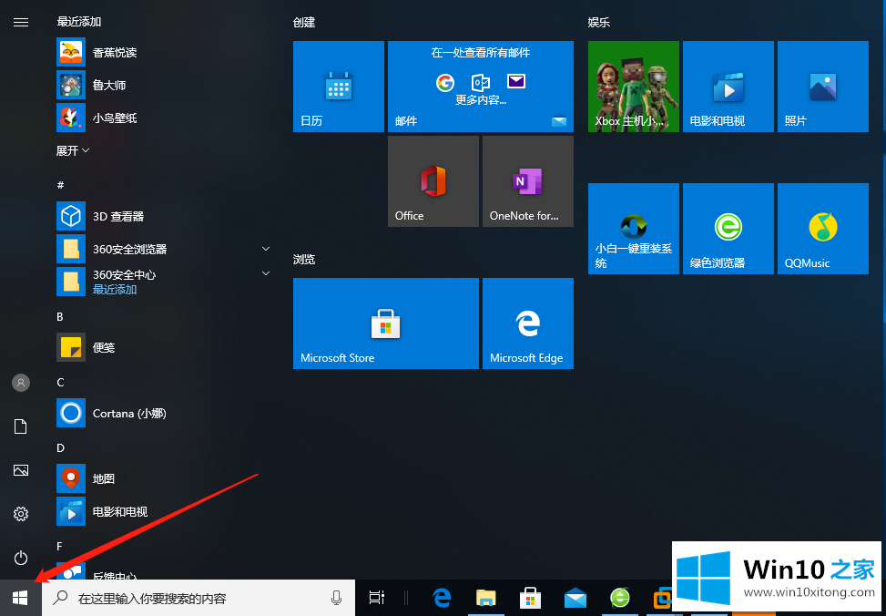Screen dimensions: 886x616
Task: Expand the Start menu hamburger icon
Action: [21, 22]
